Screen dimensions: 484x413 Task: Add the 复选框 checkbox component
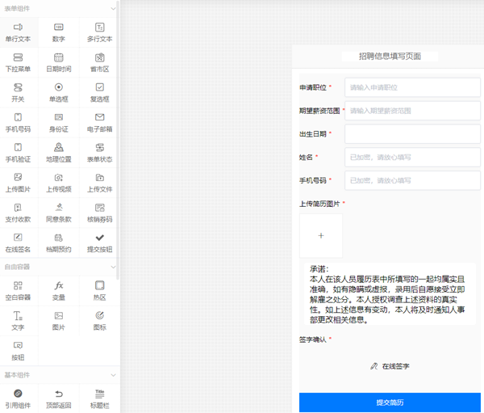[99, 92]
